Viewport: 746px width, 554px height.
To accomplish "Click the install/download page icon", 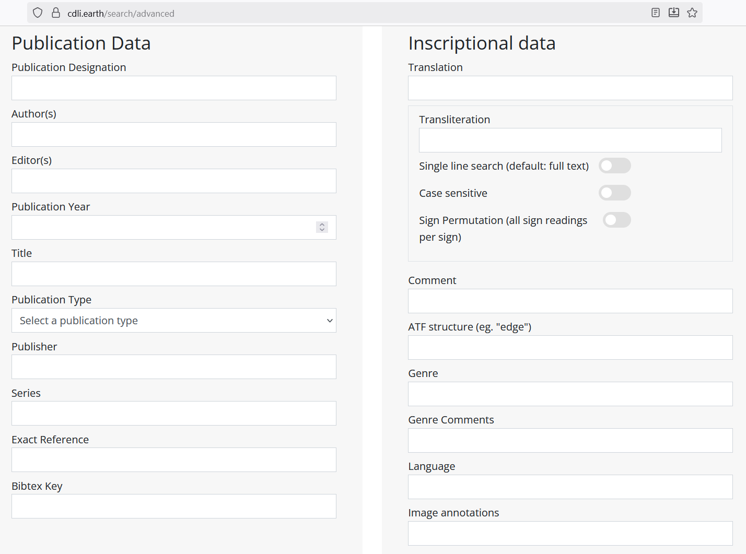I will [x=674, y=13].
